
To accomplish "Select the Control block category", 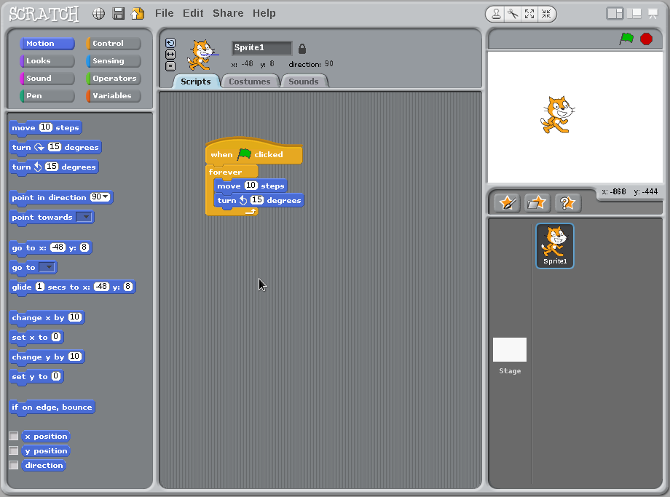I will point(113,43).
